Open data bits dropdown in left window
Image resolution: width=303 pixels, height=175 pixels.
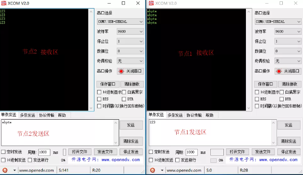point(130,51)
